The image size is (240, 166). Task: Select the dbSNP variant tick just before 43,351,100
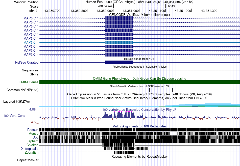coord(149,90)
